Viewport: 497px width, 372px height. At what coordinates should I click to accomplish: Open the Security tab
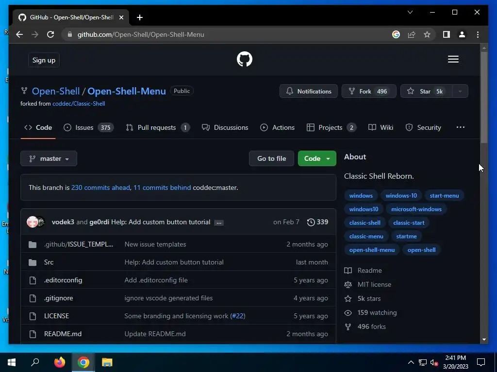pos(423,127)
